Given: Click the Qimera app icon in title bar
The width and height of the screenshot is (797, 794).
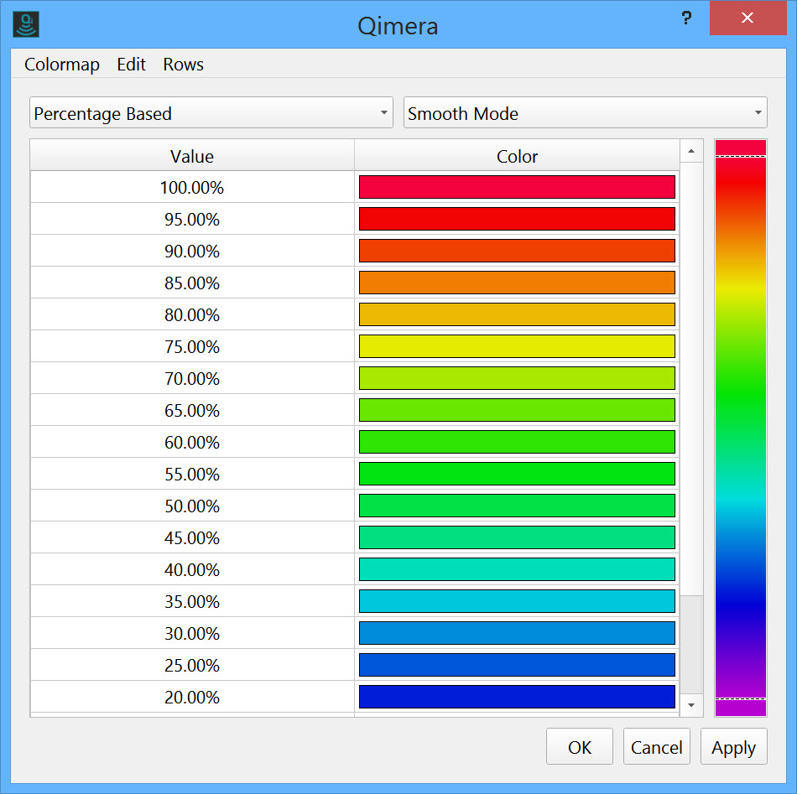Looking at the screenshot, I should (x=28, y=23).
